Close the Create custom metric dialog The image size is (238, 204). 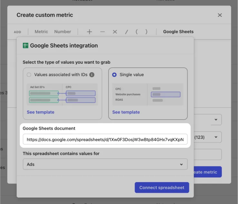(220, 15)
